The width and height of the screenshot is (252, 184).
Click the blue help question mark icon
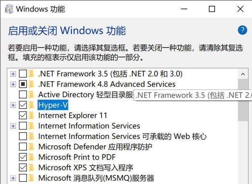tap(242, 30)
